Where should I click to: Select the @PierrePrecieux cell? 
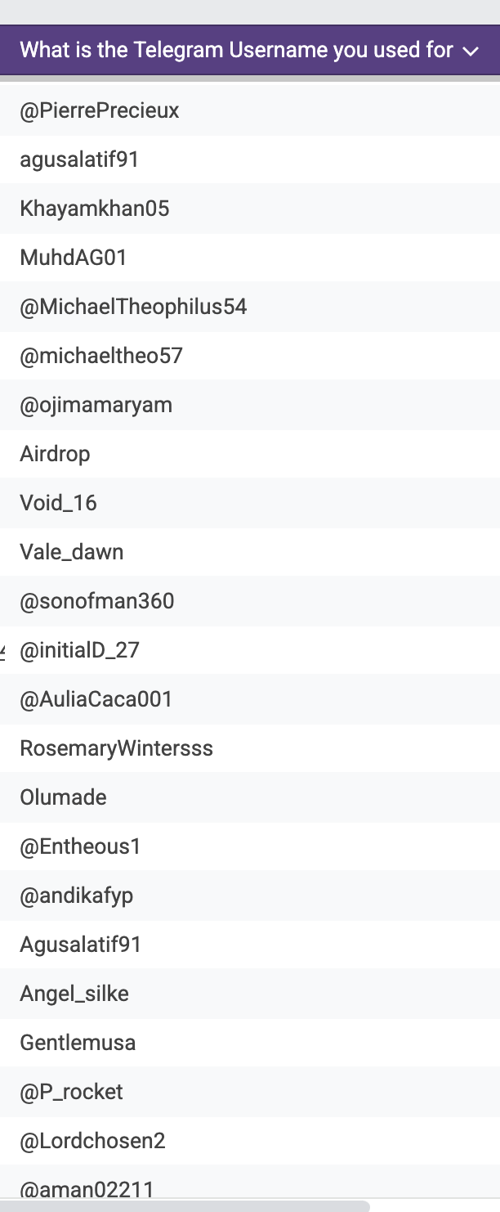point(250,110)
